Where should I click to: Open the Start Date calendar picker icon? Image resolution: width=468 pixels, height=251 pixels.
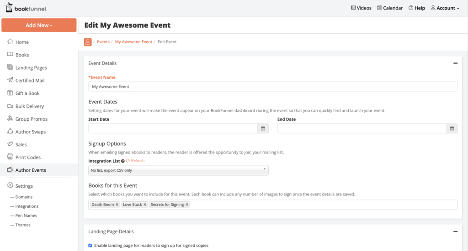point(263,128)
